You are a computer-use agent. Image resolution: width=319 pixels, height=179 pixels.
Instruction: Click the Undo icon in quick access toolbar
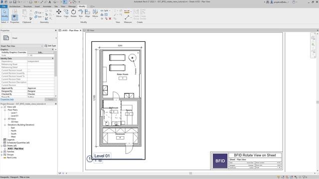pyautogui.click(x=19, y=2)
